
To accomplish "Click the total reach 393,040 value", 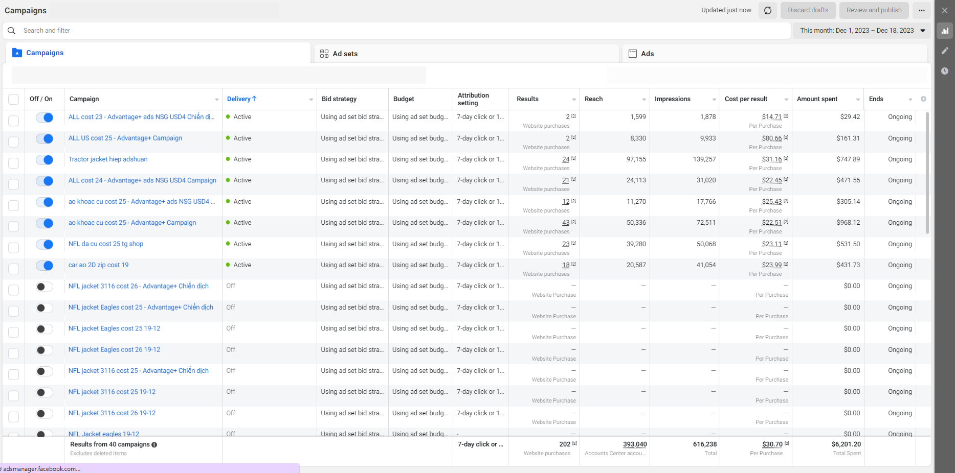I will point(635,444).
